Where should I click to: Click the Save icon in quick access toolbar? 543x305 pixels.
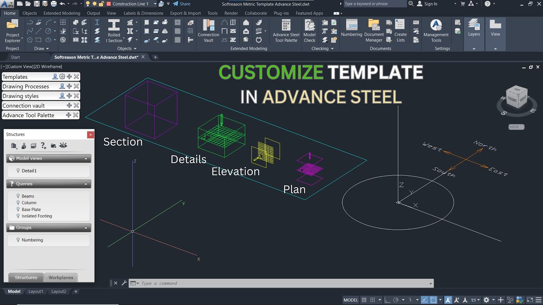click(x=36, y=4)
